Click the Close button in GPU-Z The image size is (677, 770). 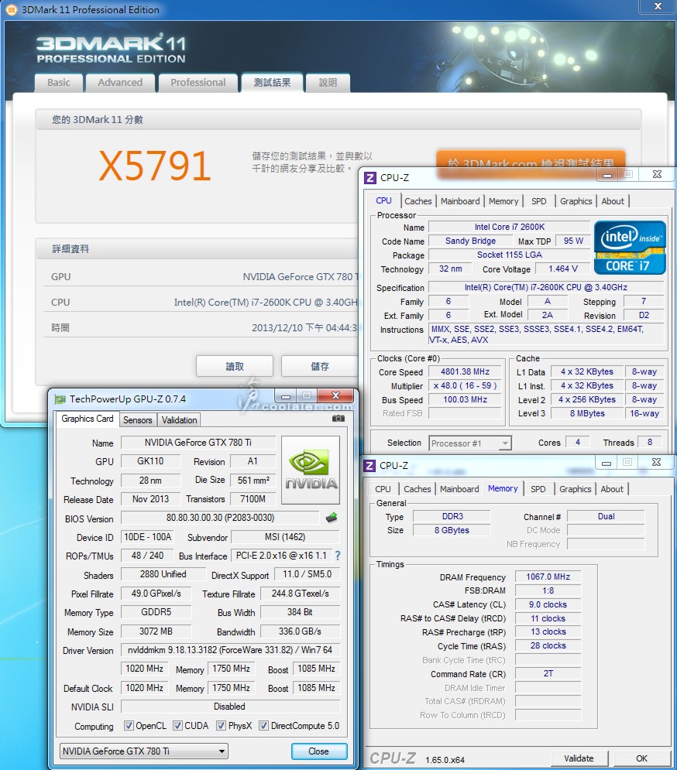pos(318,751)
